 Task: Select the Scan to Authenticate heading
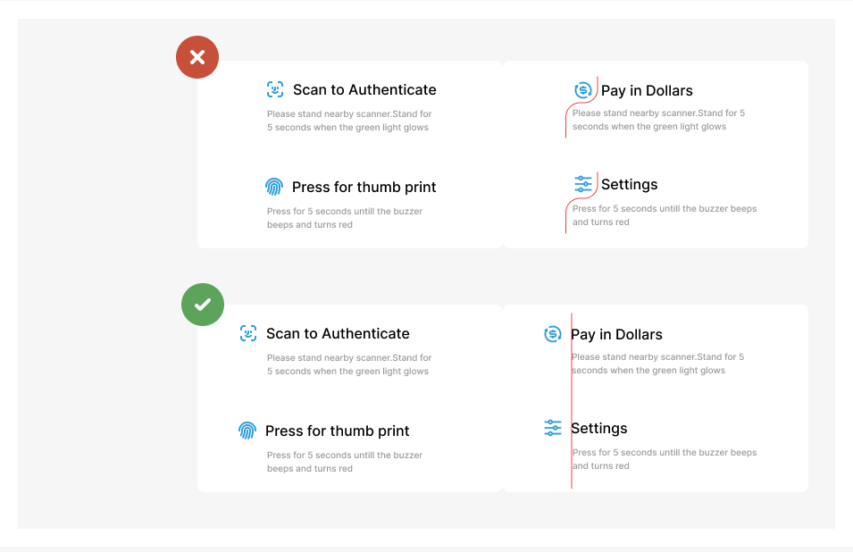point(364,89)
